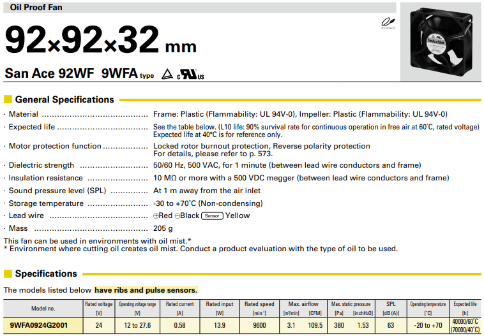Click the Rated speed value 9600
The image size is (484, 336).
[260, 326]
